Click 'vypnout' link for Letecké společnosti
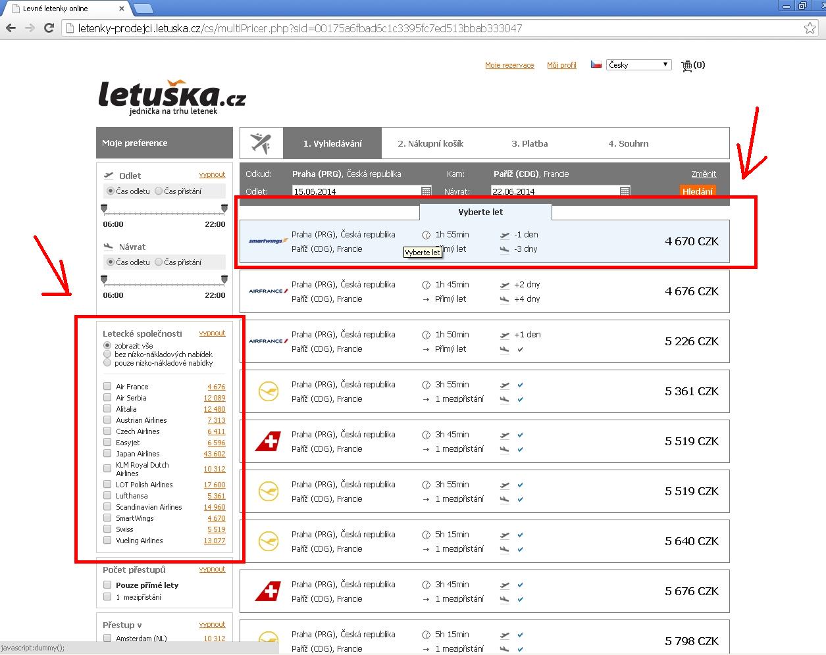This screenshot has width=826, height=655. click(212, 333)
